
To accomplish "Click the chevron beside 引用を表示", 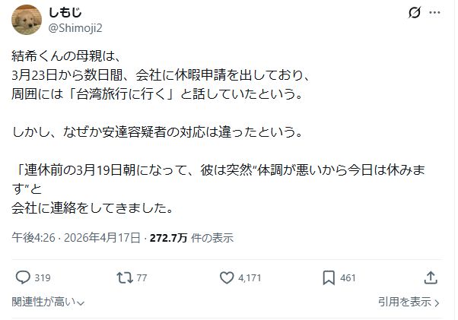I will (x=437, y=303).
